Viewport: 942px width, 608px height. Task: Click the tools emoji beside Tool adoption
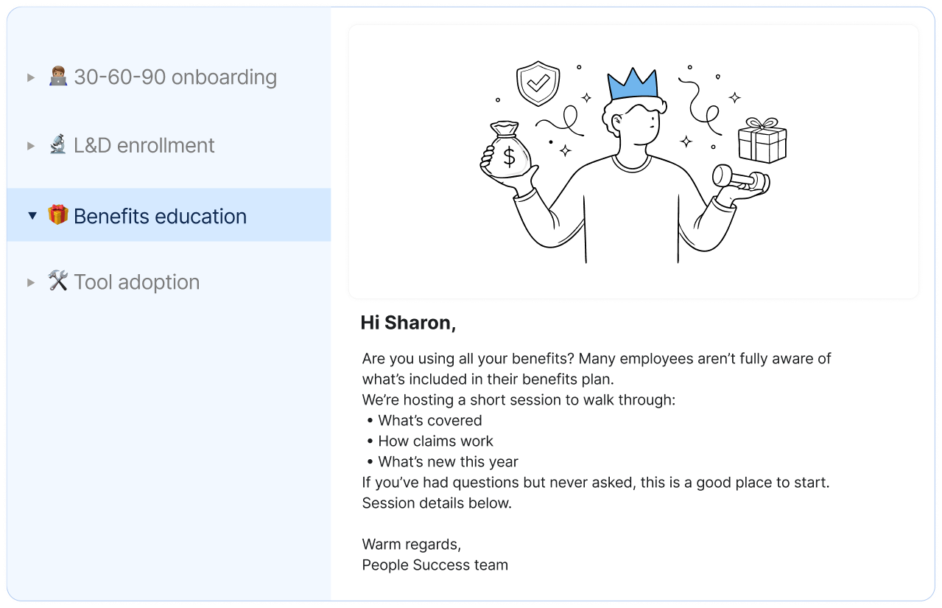click(x=58, y=282)
